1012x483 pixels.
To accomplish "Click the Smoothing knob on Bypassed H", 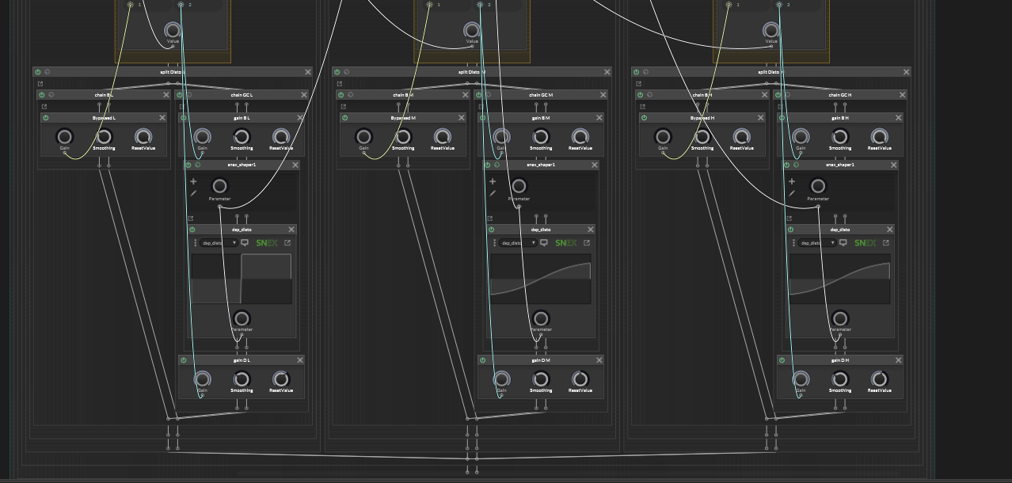I will (702, 137).
